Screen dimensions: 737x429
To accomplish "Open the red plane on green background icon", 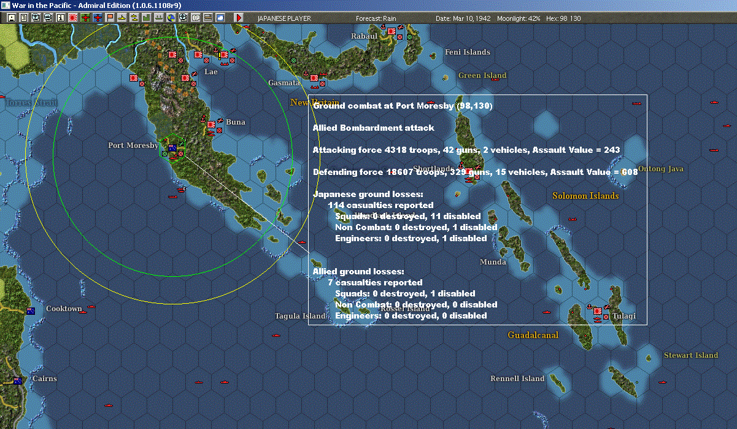I will click(x=85, y=18).
